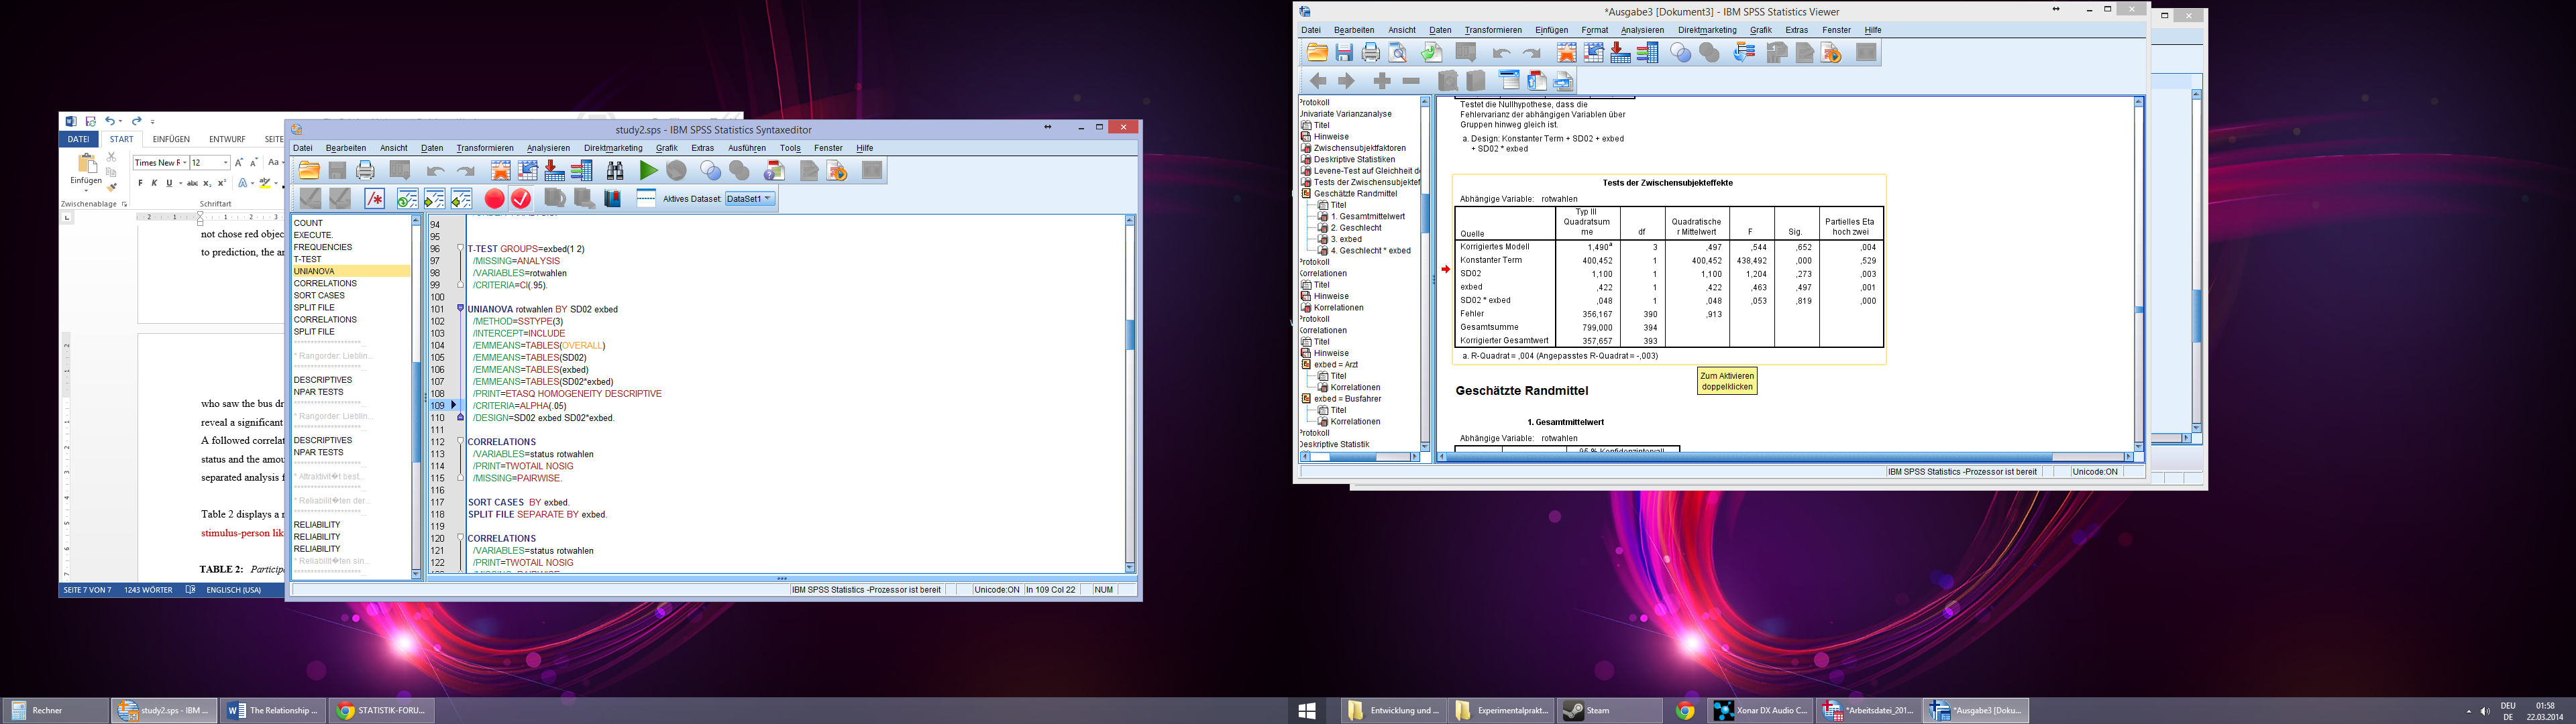Image resolution: width=2576 pixels, height=724 pixels.
Task: Click Insert Heading icon in Viewer
Action: point(1509,81)
